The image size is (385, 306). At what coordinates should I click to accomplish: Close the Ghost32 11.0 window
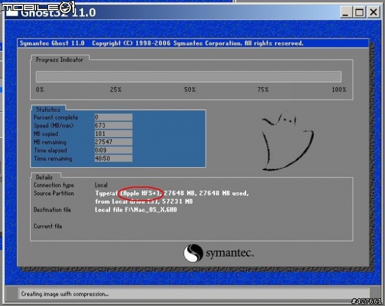click(374, 12)
